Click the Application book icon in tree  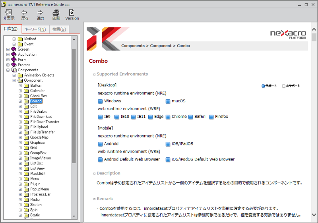pyautogui.click(x=14, y=55)
